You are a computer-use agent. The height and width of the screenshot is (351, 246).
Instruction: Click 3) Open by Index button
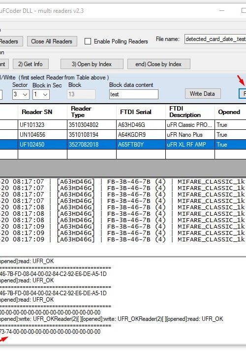point(92,64)
